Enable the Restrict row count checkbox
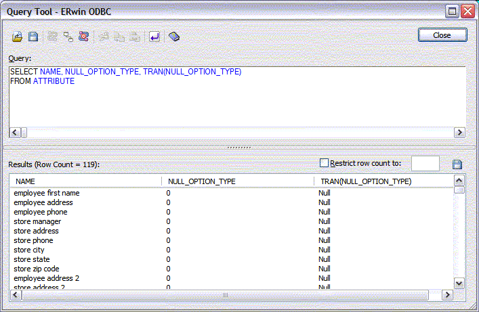The height and width of the screenshot is (312, 479). pos(324,163)
